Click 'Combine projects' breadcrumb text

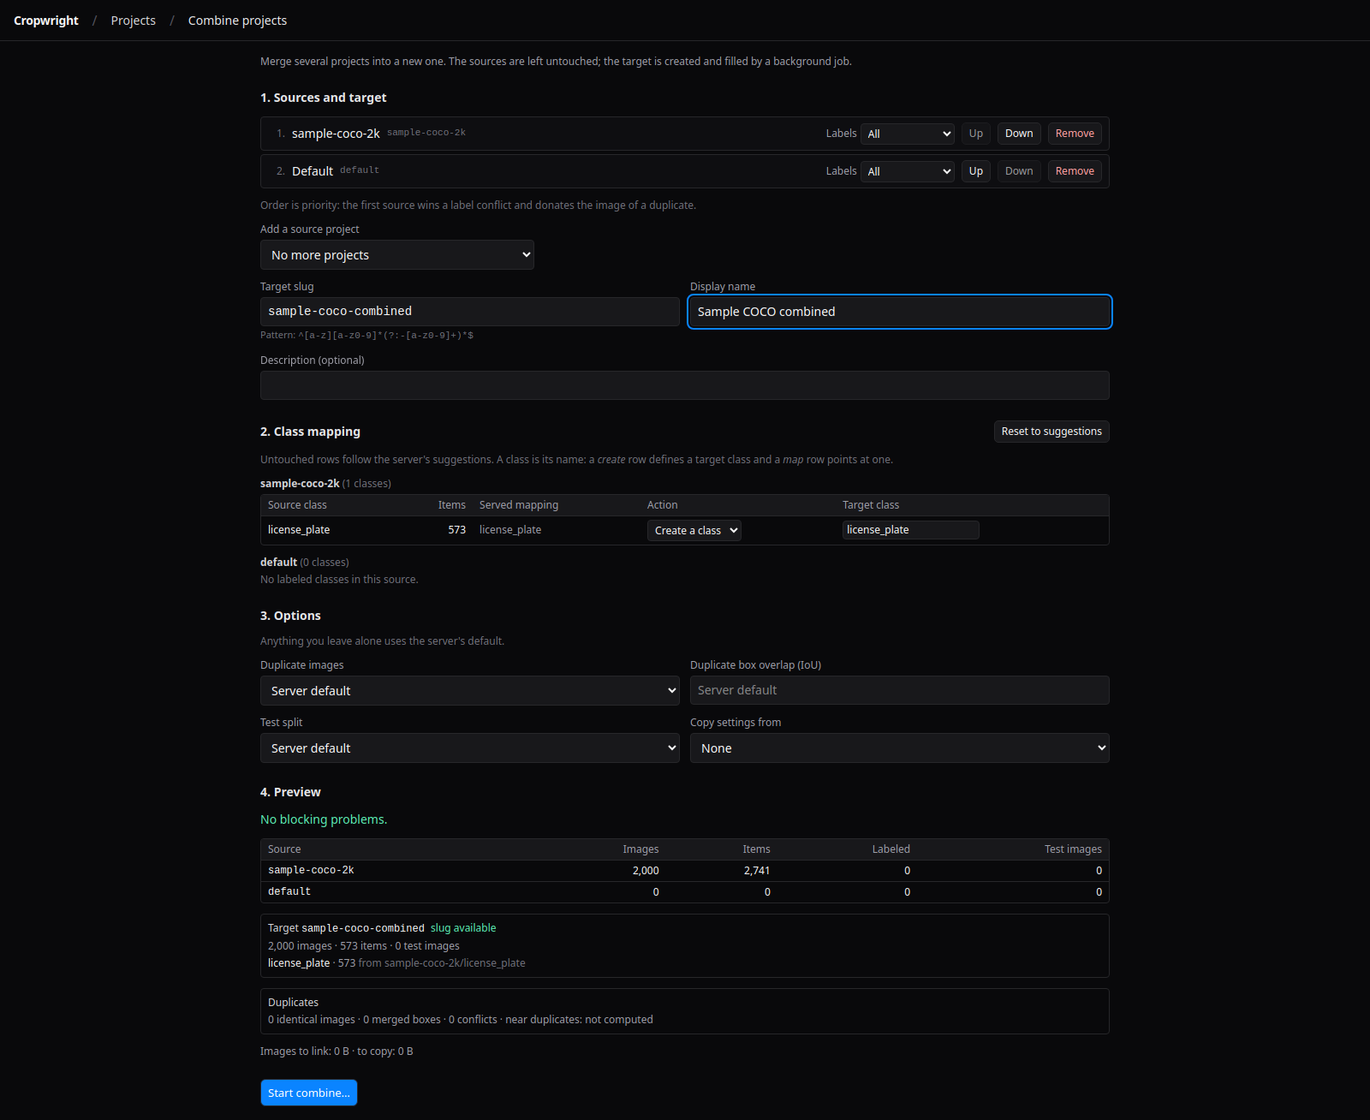(237, 21)
